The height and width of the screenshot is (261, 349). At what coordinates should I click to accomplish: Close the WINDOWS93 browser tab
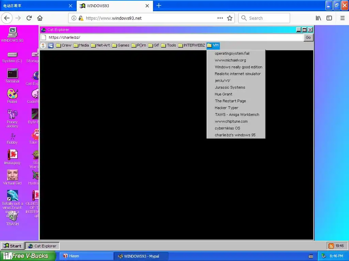tap(147, 6)
